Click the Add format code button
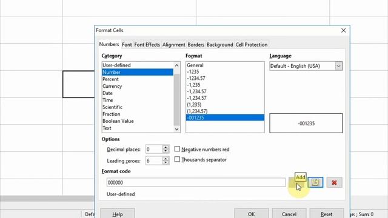Viewport: 388px width, 218px height. click(296, 183)
